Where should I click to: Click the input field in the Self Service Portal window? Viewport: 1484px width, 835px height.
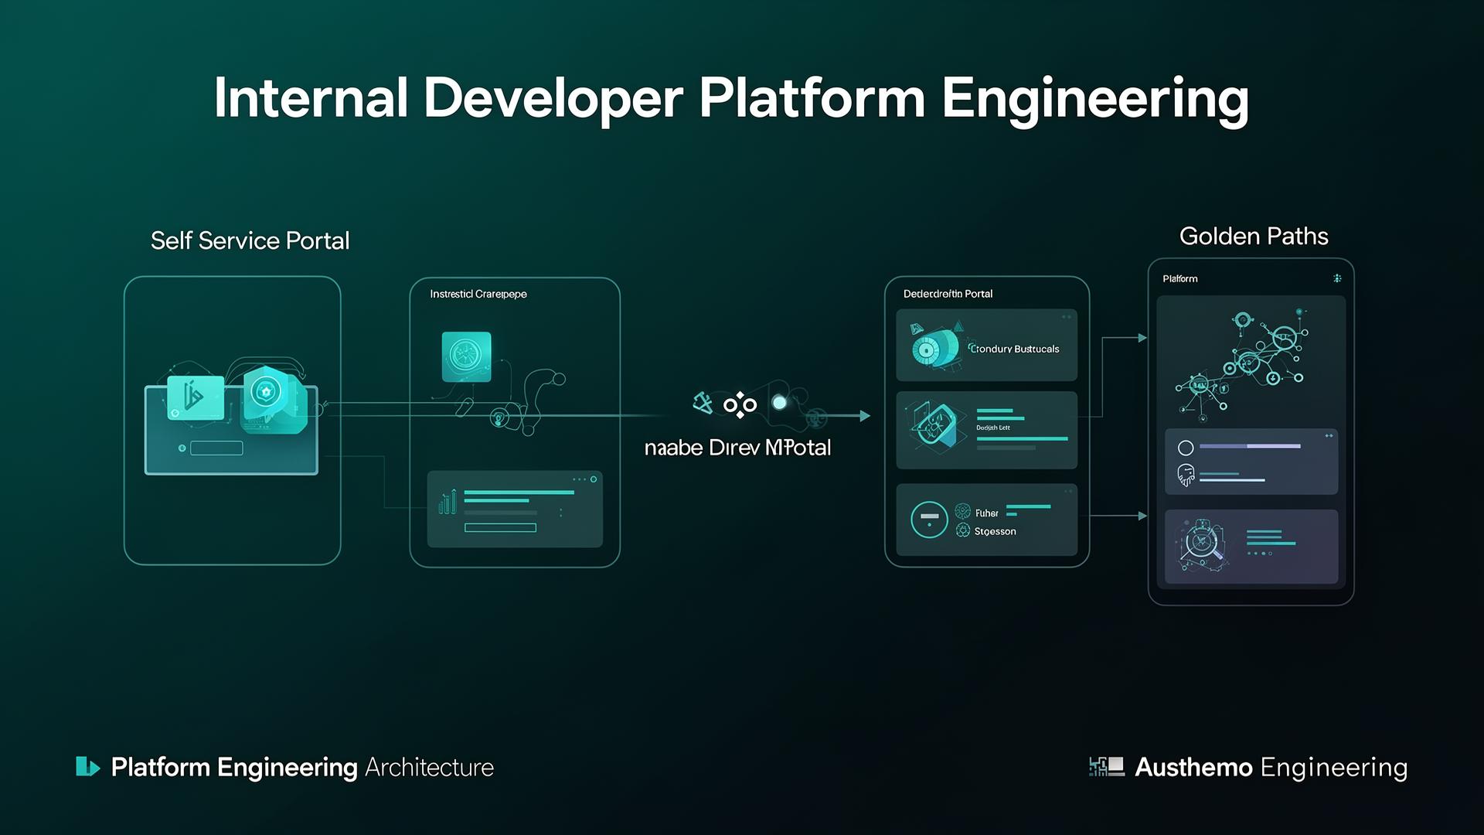coord(216,448)
